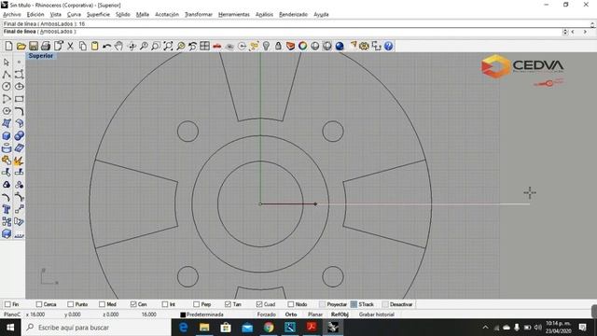This screenshot has width=597, height=336.
Task: Select the Ellipse tool in sidebar
Action: tap(19, 87)
